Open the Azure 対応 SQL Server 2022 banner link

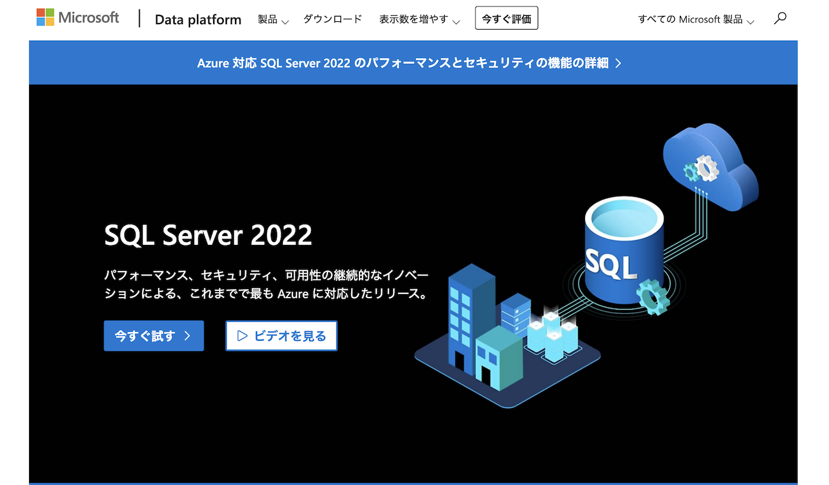(x=409, y=63)
